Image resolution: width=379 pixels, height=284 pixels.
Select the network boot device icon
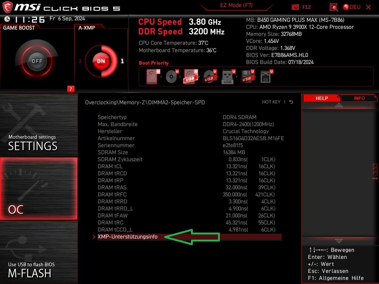click(266, 77)
